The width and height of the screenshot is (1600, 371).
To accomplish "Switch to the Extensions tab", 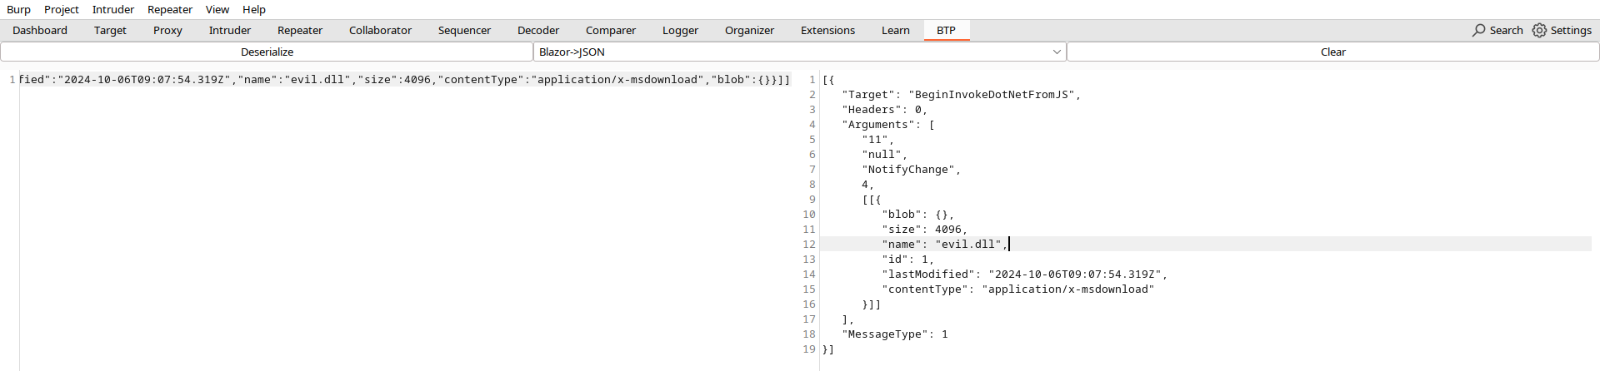I will click(x=827, y=30).
